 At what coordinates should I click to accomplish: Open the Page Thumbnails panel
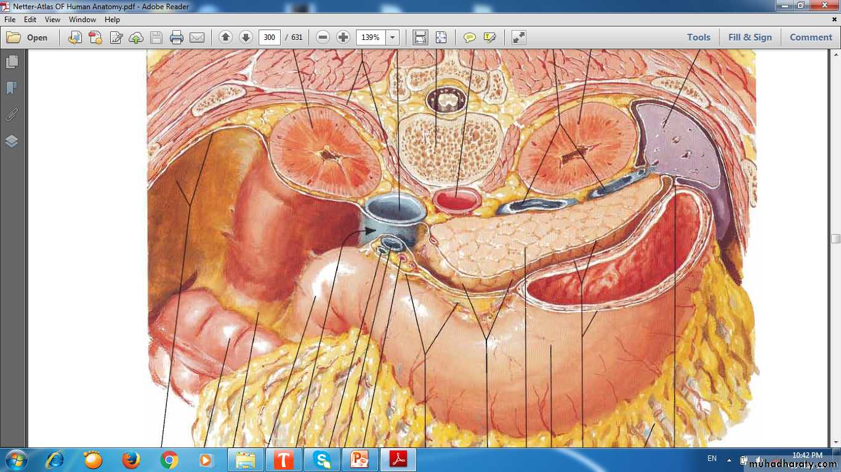click(12, 62)
